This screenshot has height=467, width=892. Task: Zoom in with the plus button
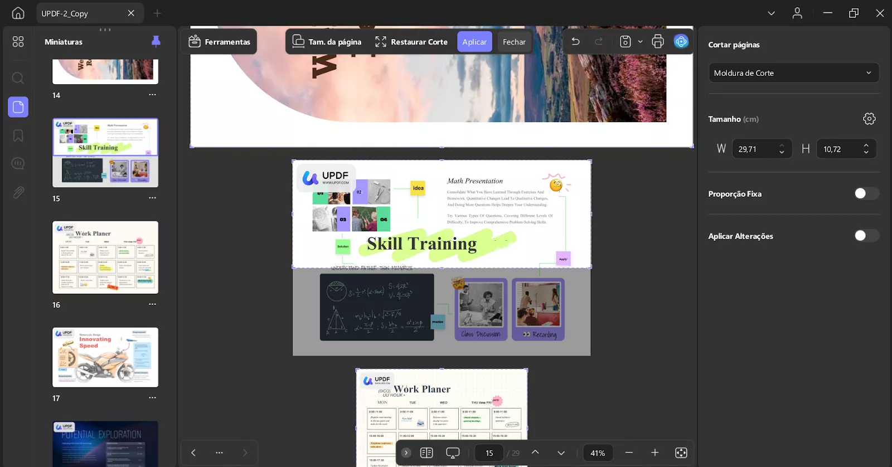point(655,453)
